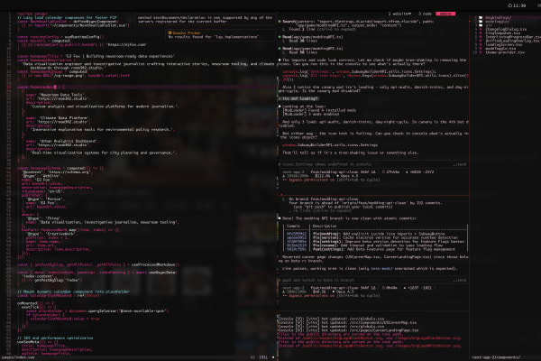Image resolution: width=541 pixels, height=361 pixels.
Task: Switch to the '3 node' tmux tab
Action: (x=425, y=14)
